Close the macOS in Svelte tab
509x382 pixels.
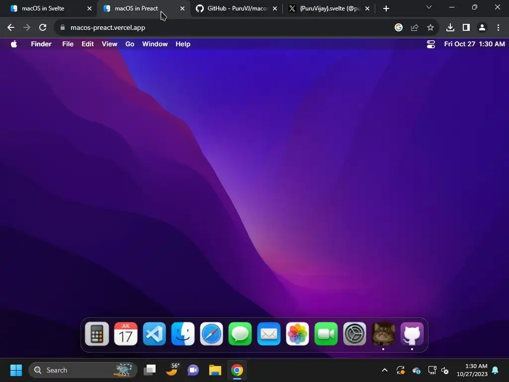click(89, 8)
